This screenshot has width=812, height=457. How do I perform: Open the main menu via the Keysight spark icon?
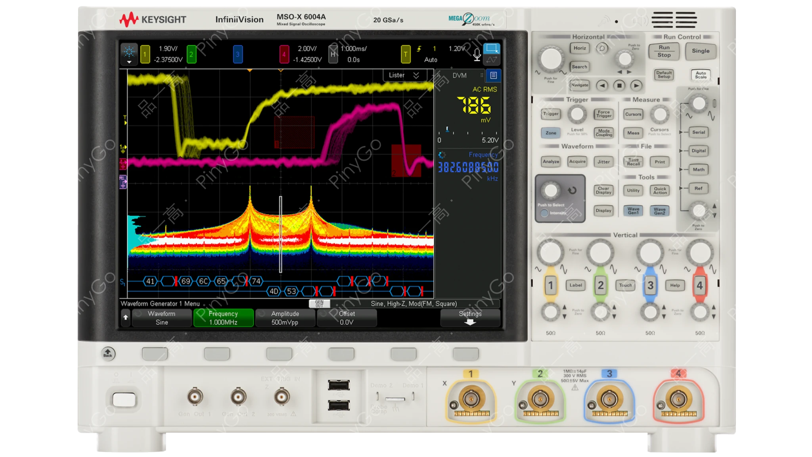pyautogui.click(x=130, y=54)
